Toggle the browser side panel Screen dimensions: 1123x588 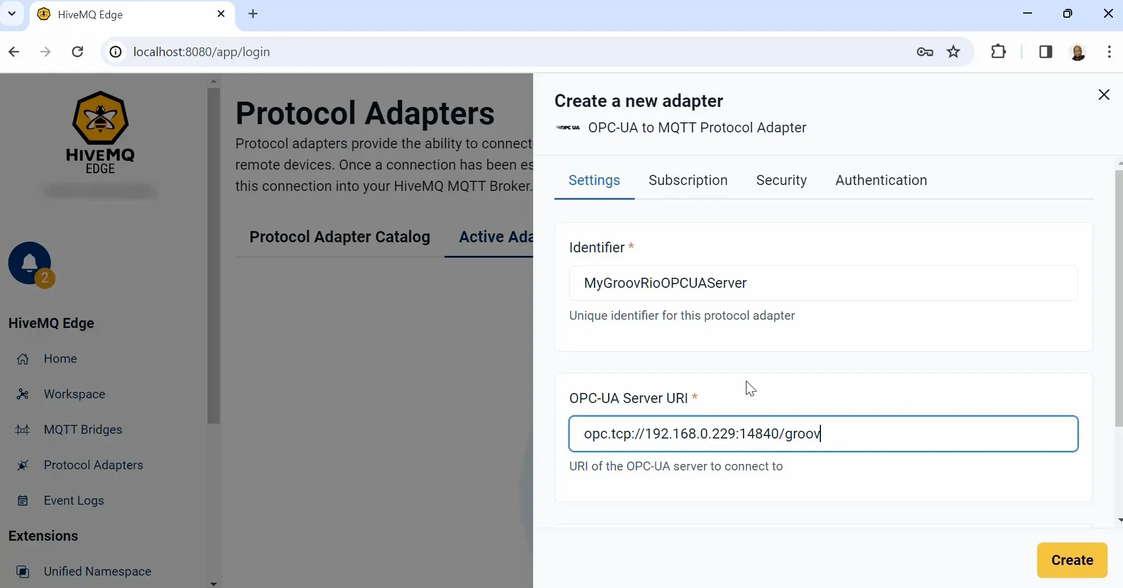point(1046,52)
